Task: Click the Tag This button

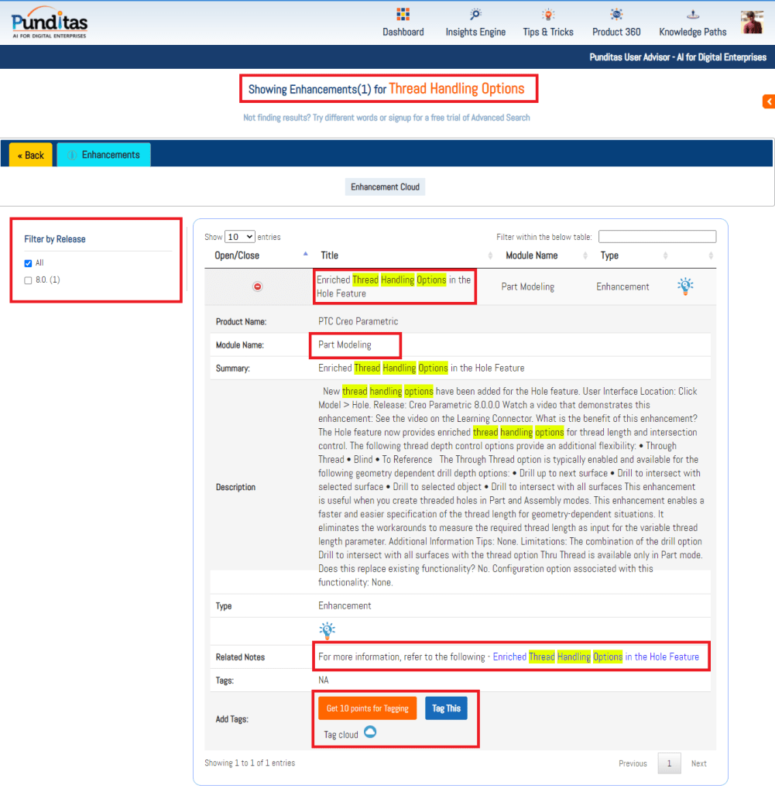Action: [446, 708]
